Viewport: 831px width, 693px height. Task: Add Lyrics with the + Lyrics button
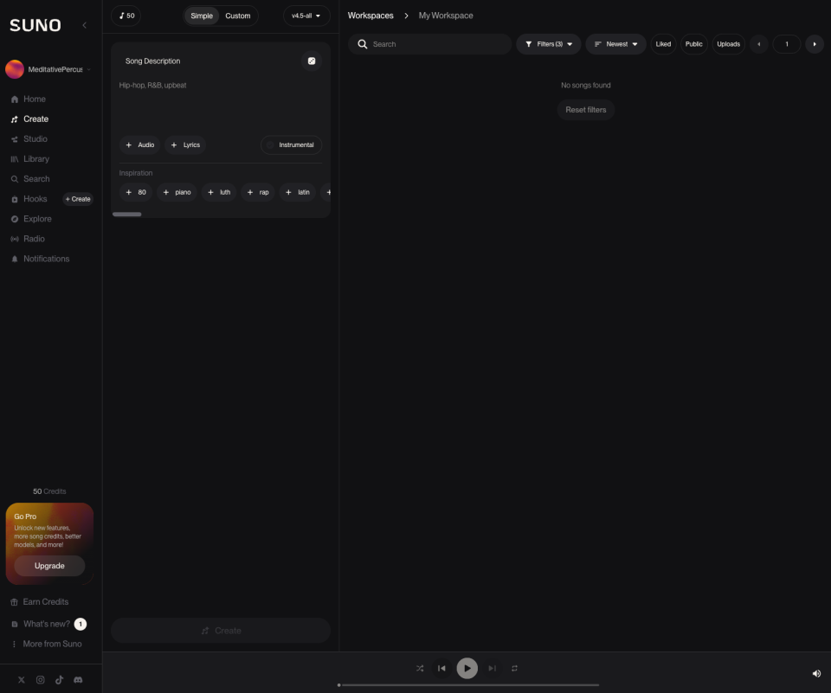(x=185, y=145)
